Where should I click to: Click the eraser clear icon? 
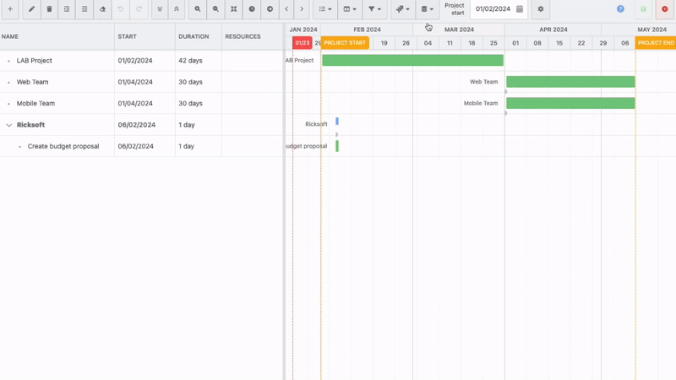(x=102, y=9)
